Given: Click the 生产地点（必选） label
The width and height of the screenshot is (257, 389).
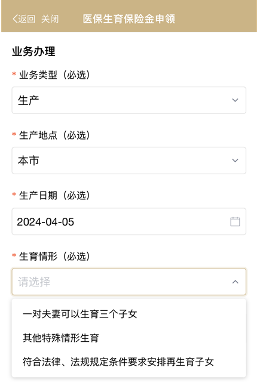Looking at the screenshot, I should pos(54,135).
